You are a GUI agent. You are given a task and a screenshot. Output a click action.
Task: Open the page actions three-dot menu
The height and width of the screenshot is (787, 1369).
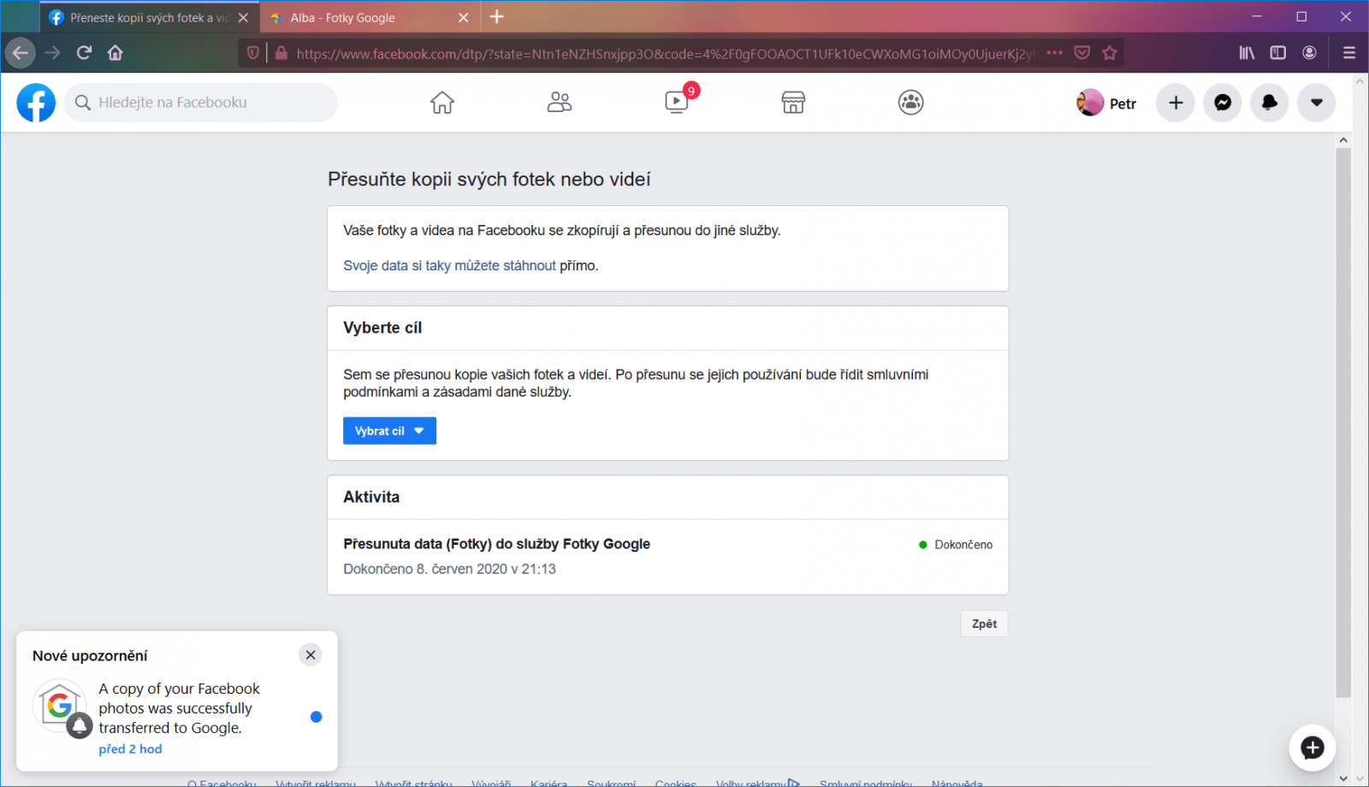[x=1055, y=53]
